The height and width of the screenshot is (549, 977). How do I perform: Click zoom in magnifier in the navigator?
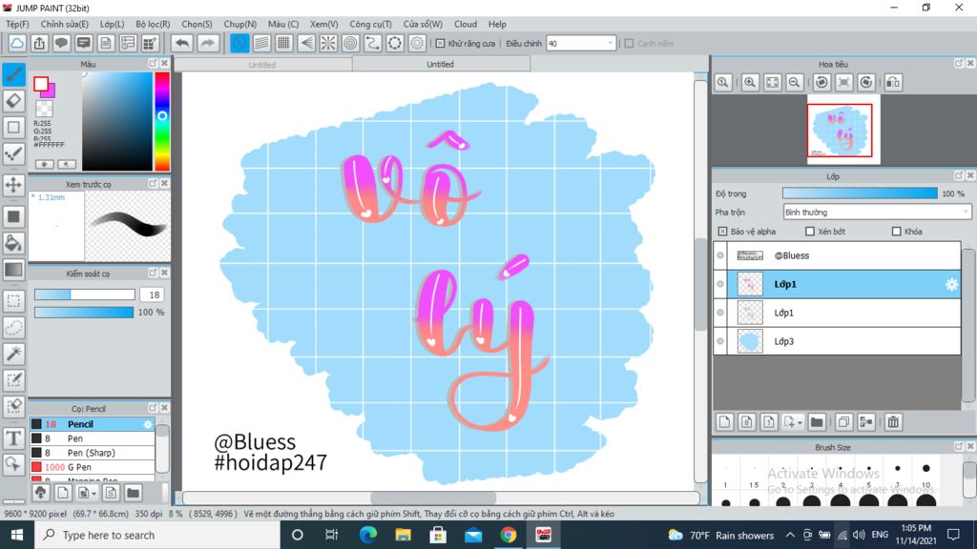pyautogui.click(x=750, y=82)
